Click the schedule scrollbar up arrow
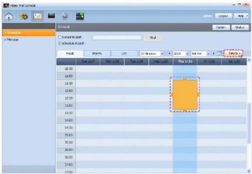This screenshot has width=252, height=174. click(249, 60)
